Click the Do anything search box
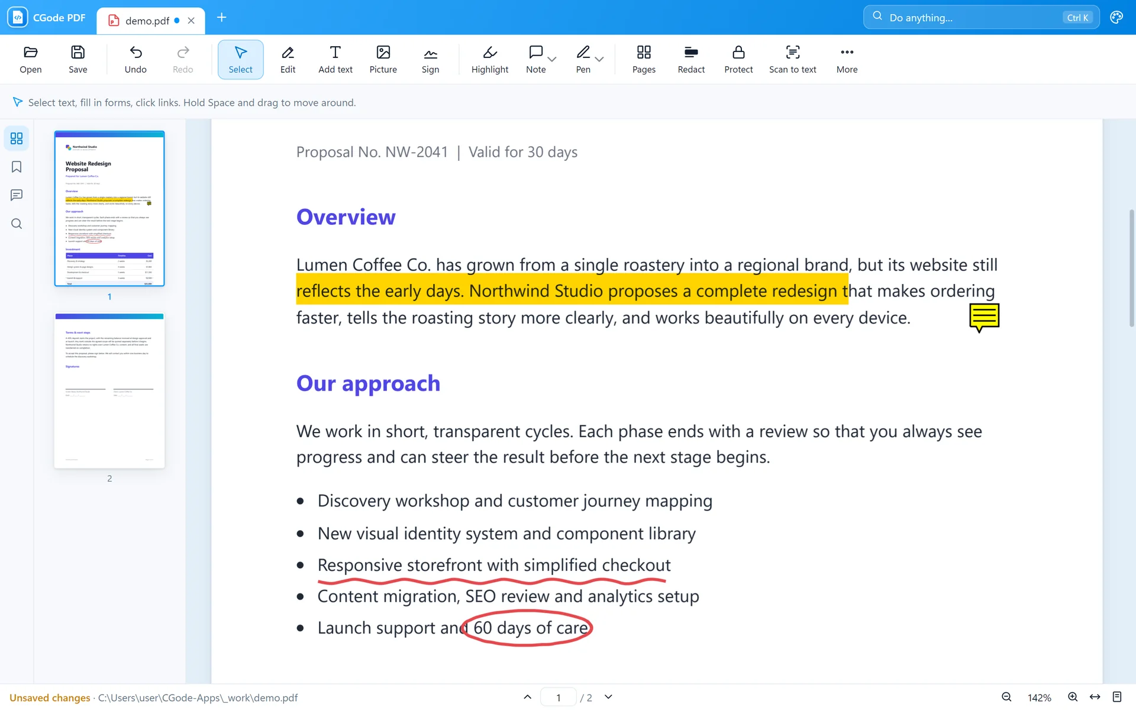 click(x=981, y=18)
